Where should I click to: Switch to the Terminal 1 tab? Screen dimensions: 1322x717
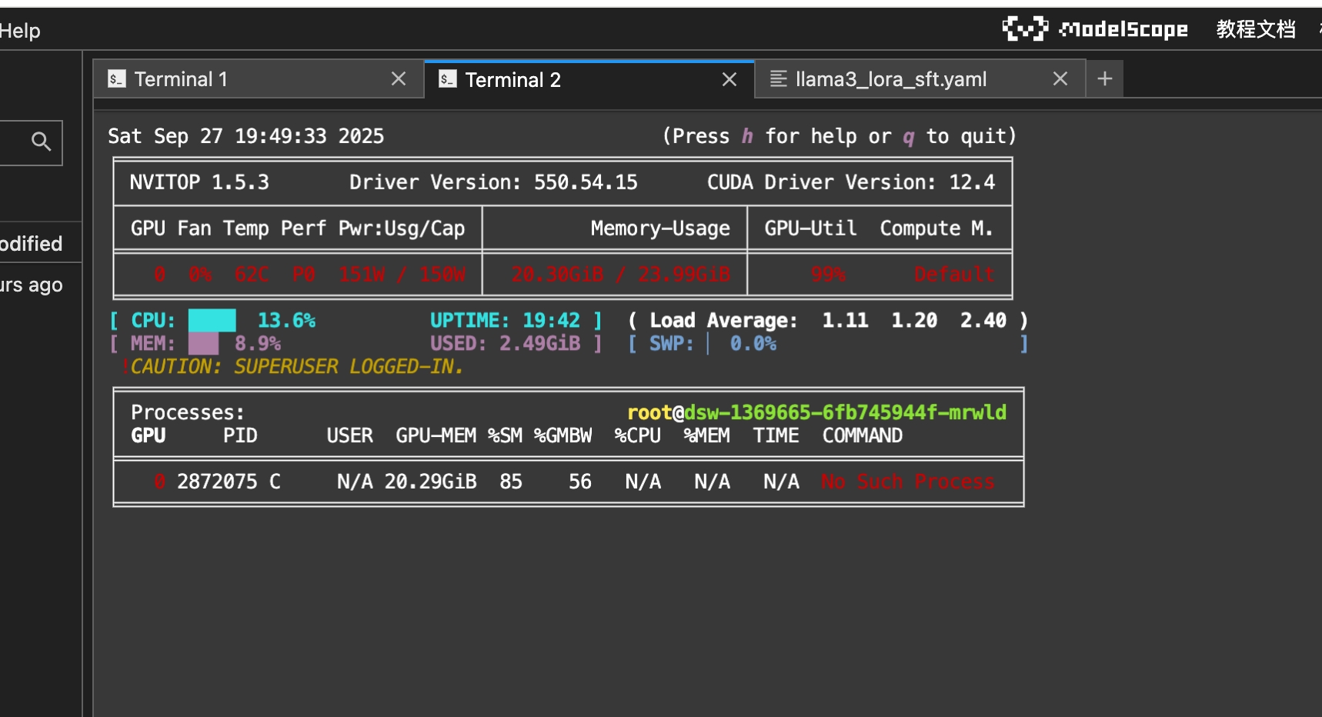[181, 79]
